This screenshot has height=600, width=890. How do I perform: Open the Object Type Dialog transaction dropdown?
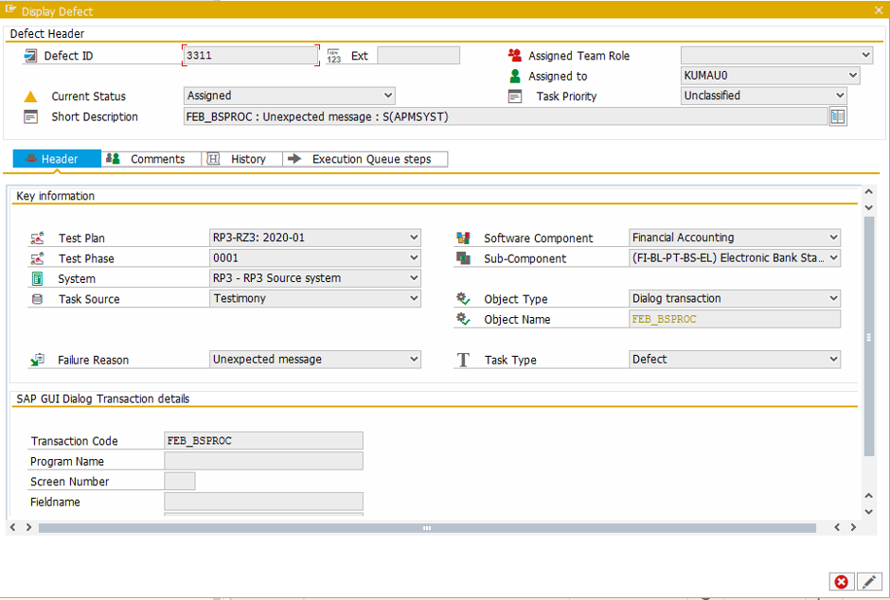coord(833,298)
